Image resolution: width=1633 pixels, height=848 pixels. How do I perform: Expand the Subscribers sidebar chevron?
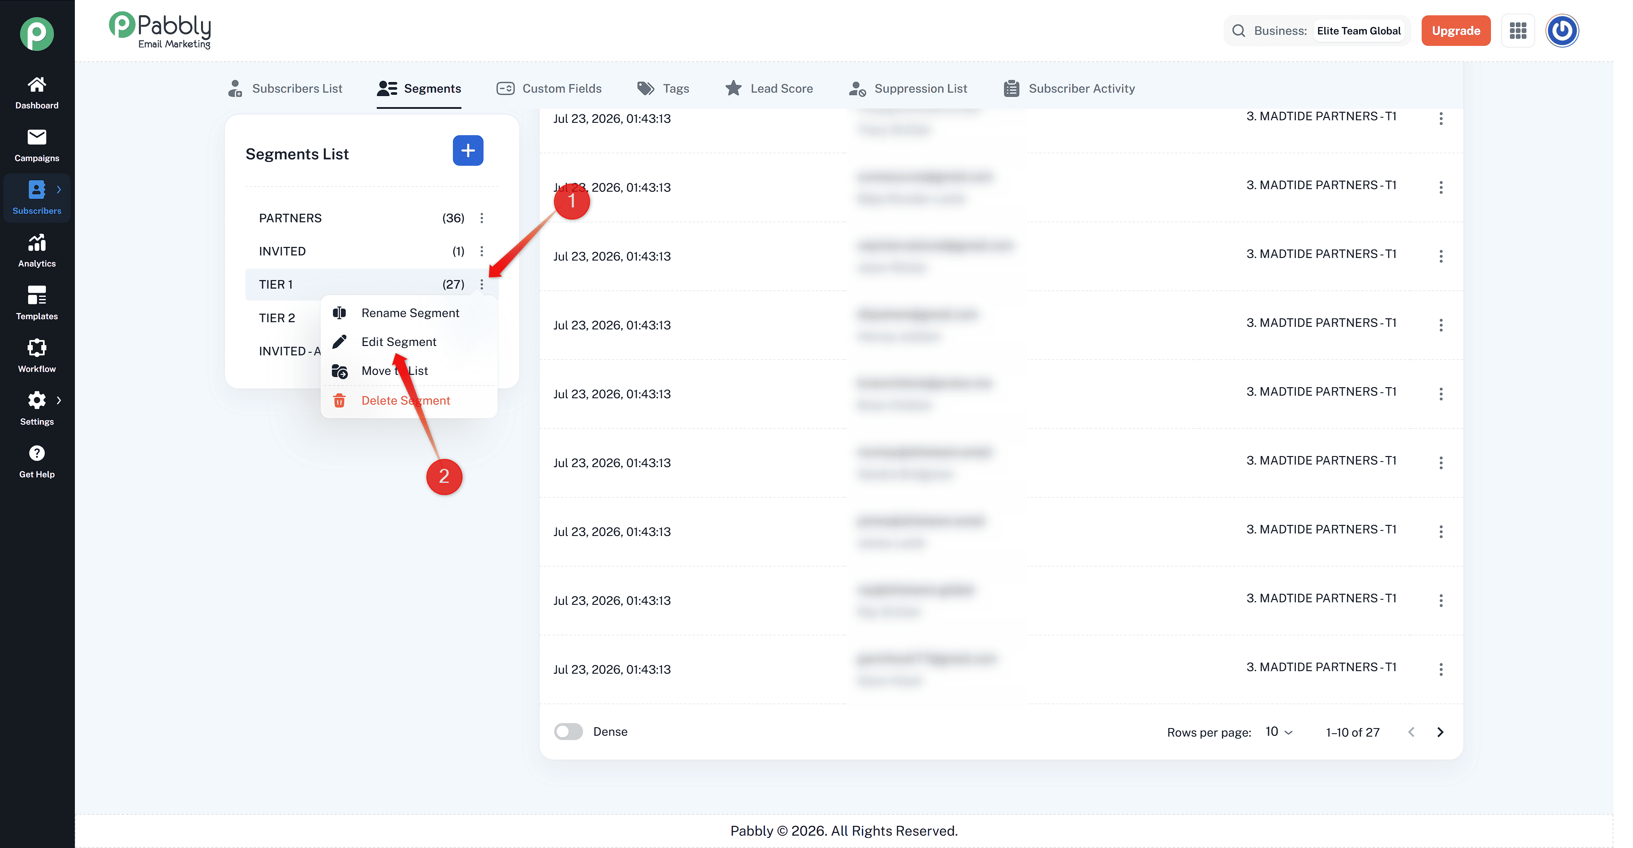[x=59, y=190]
